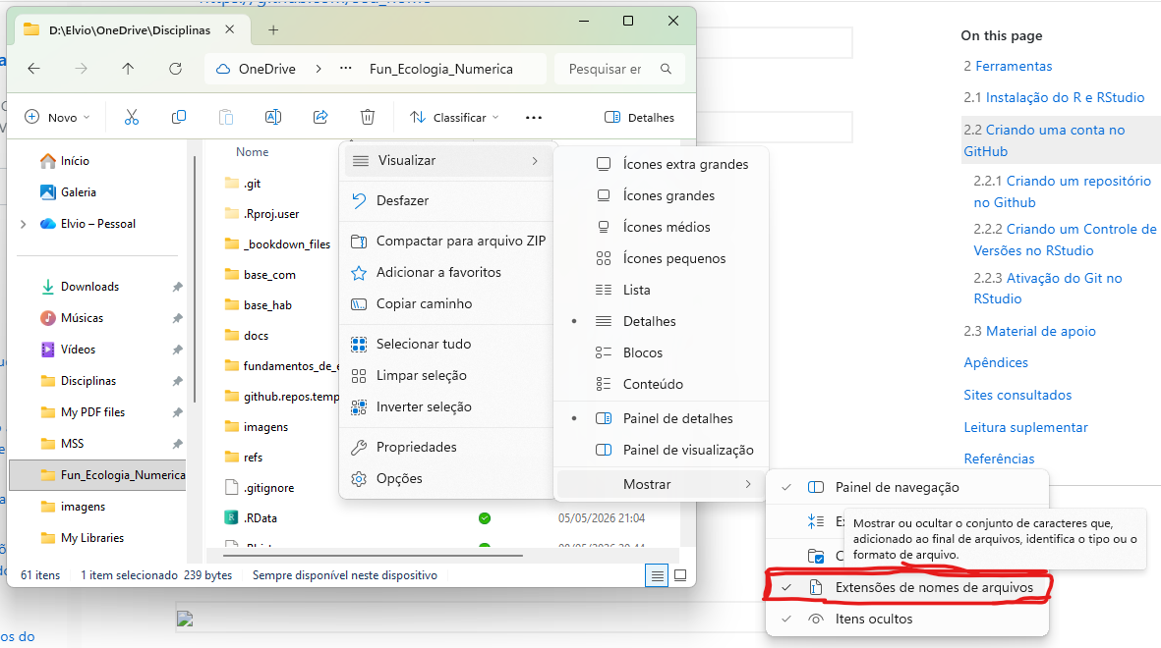Open Referências link in page outline
Viewport: 1161px width, 648px height.
[999, 459]
